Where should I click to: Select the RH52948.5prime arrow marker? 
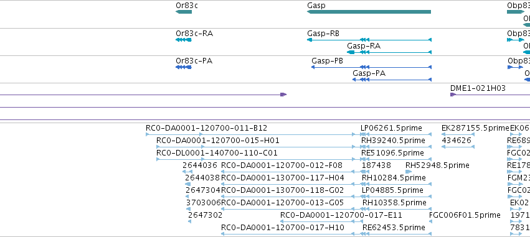coord(409,172)
